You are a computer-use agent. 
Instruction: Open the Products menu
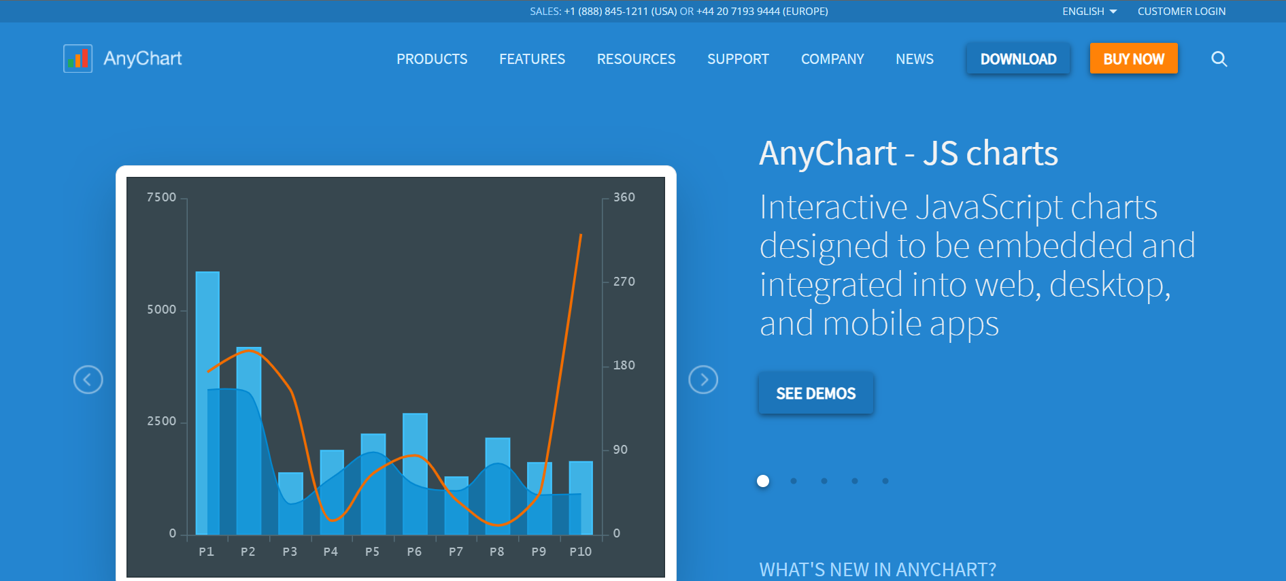(432, 59)
